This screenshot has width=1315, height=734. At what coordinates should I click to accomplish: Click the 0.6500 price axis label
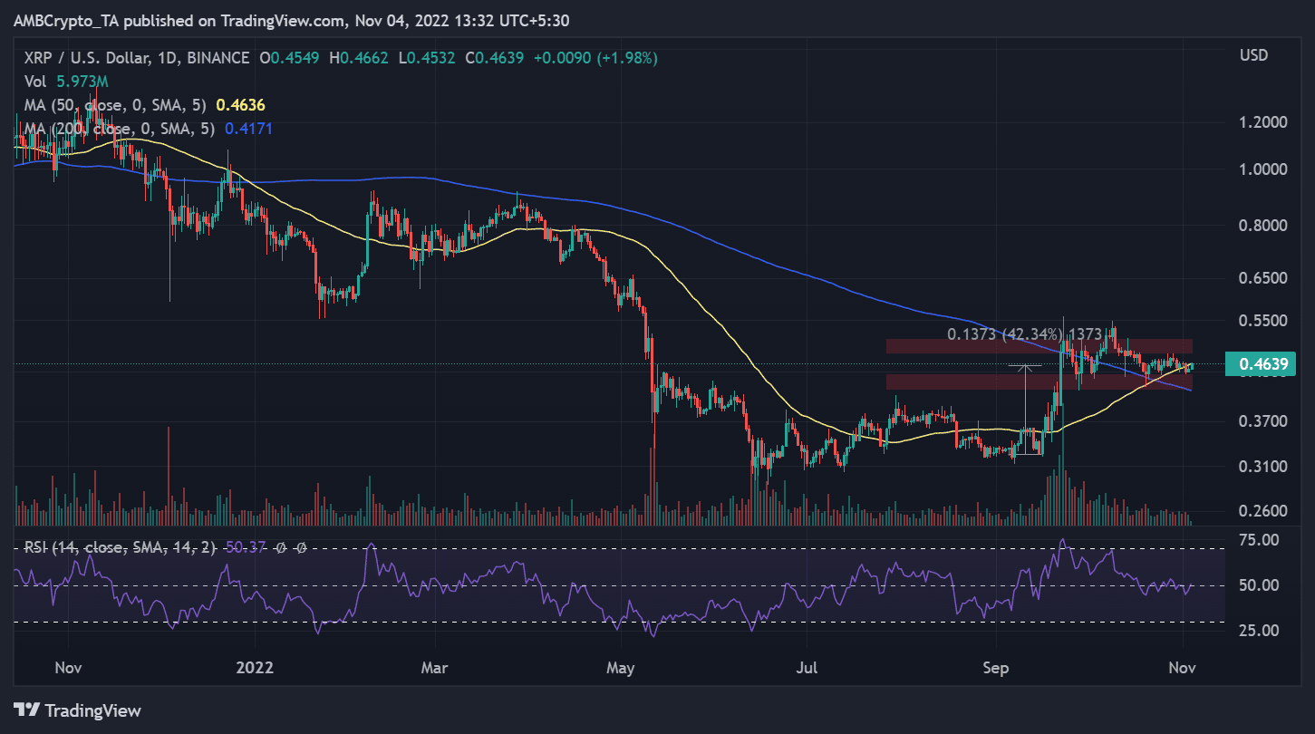pos(1262,278)
